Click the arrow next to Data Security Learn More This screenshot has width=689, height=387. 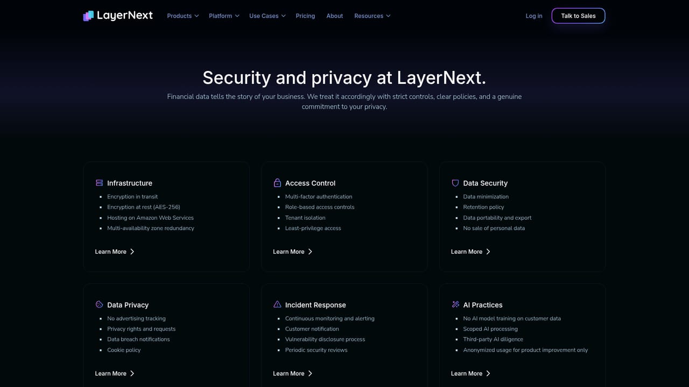pyautogui.click(x=488, y=252)
